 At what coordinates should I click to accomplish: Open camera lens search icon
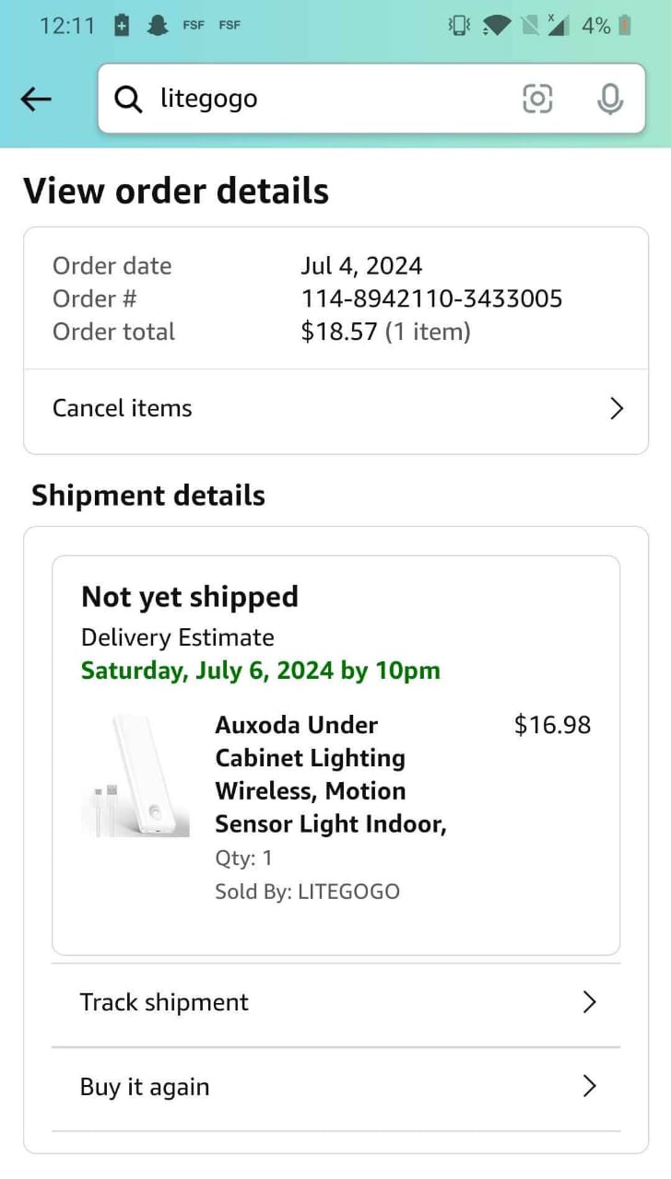[537, 99]
